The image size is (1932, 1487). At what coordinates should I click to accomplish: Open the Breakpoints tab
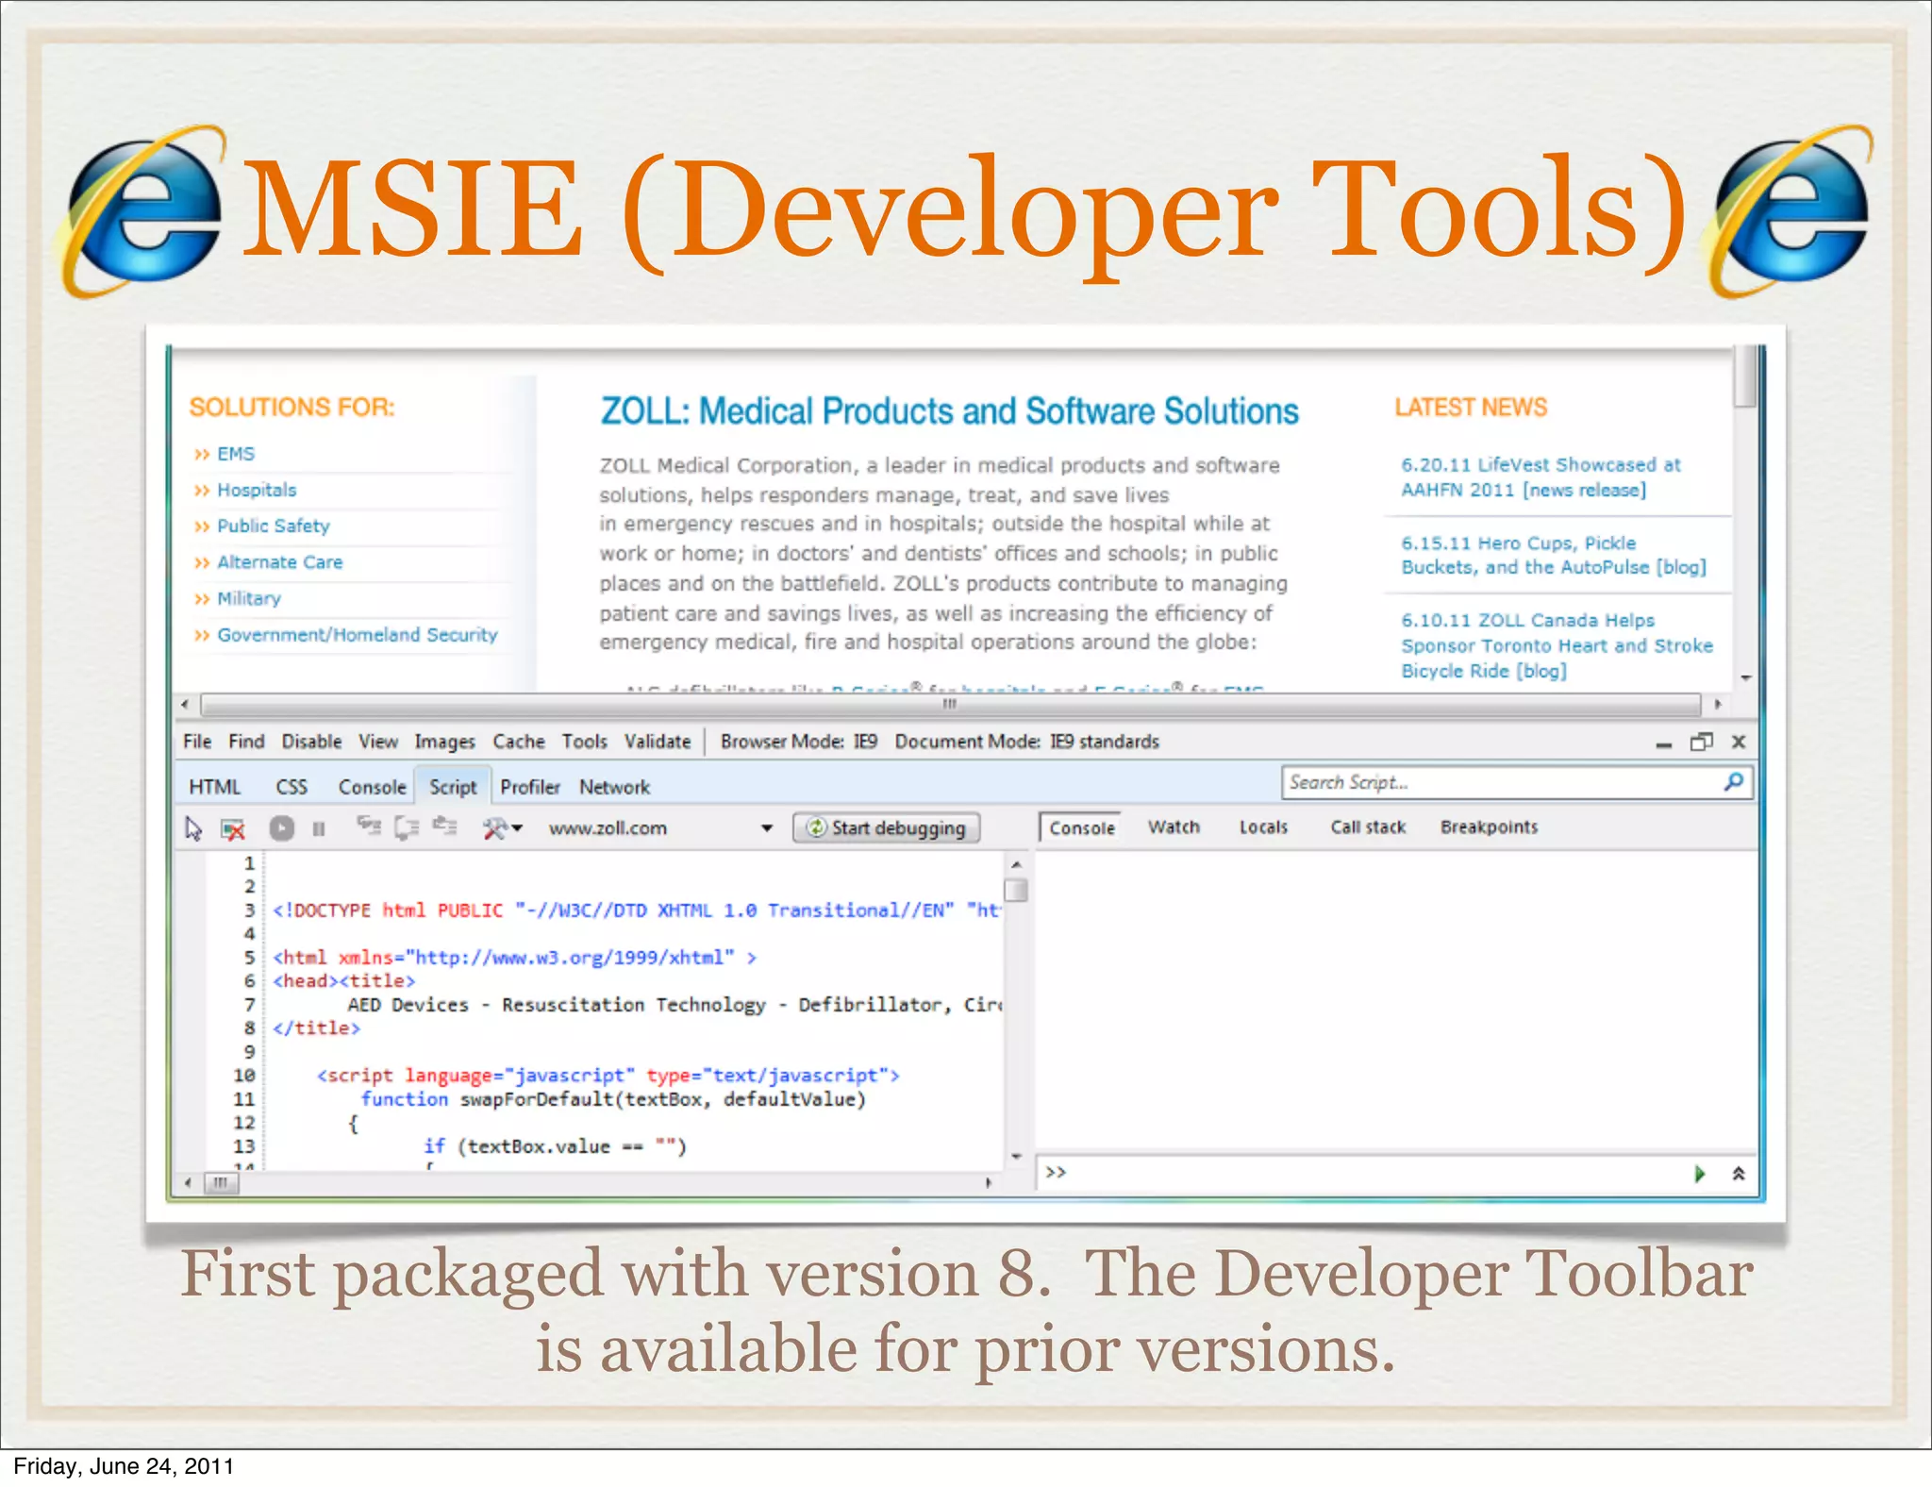pyautogui.click(x=1489, y=827)
